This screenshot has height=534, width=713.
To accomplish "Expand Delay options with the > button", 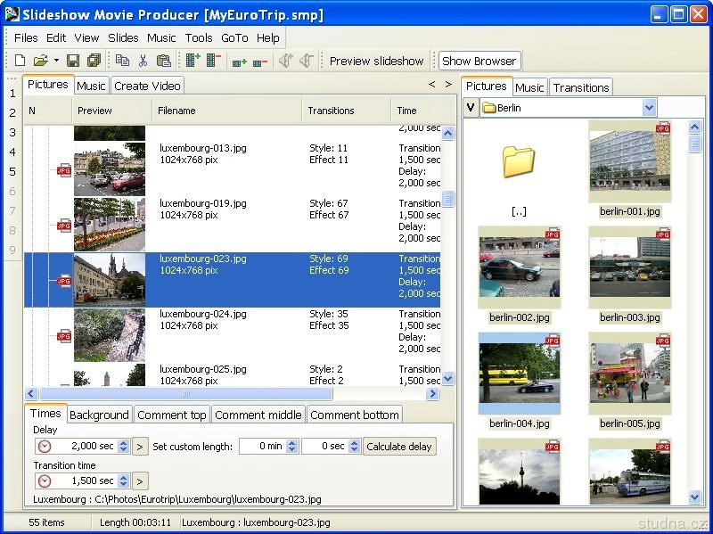I will [140, 446].
